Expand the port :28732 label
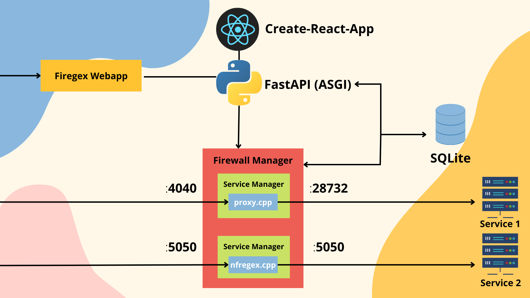530x298 pixels. [x=329, y=188]
